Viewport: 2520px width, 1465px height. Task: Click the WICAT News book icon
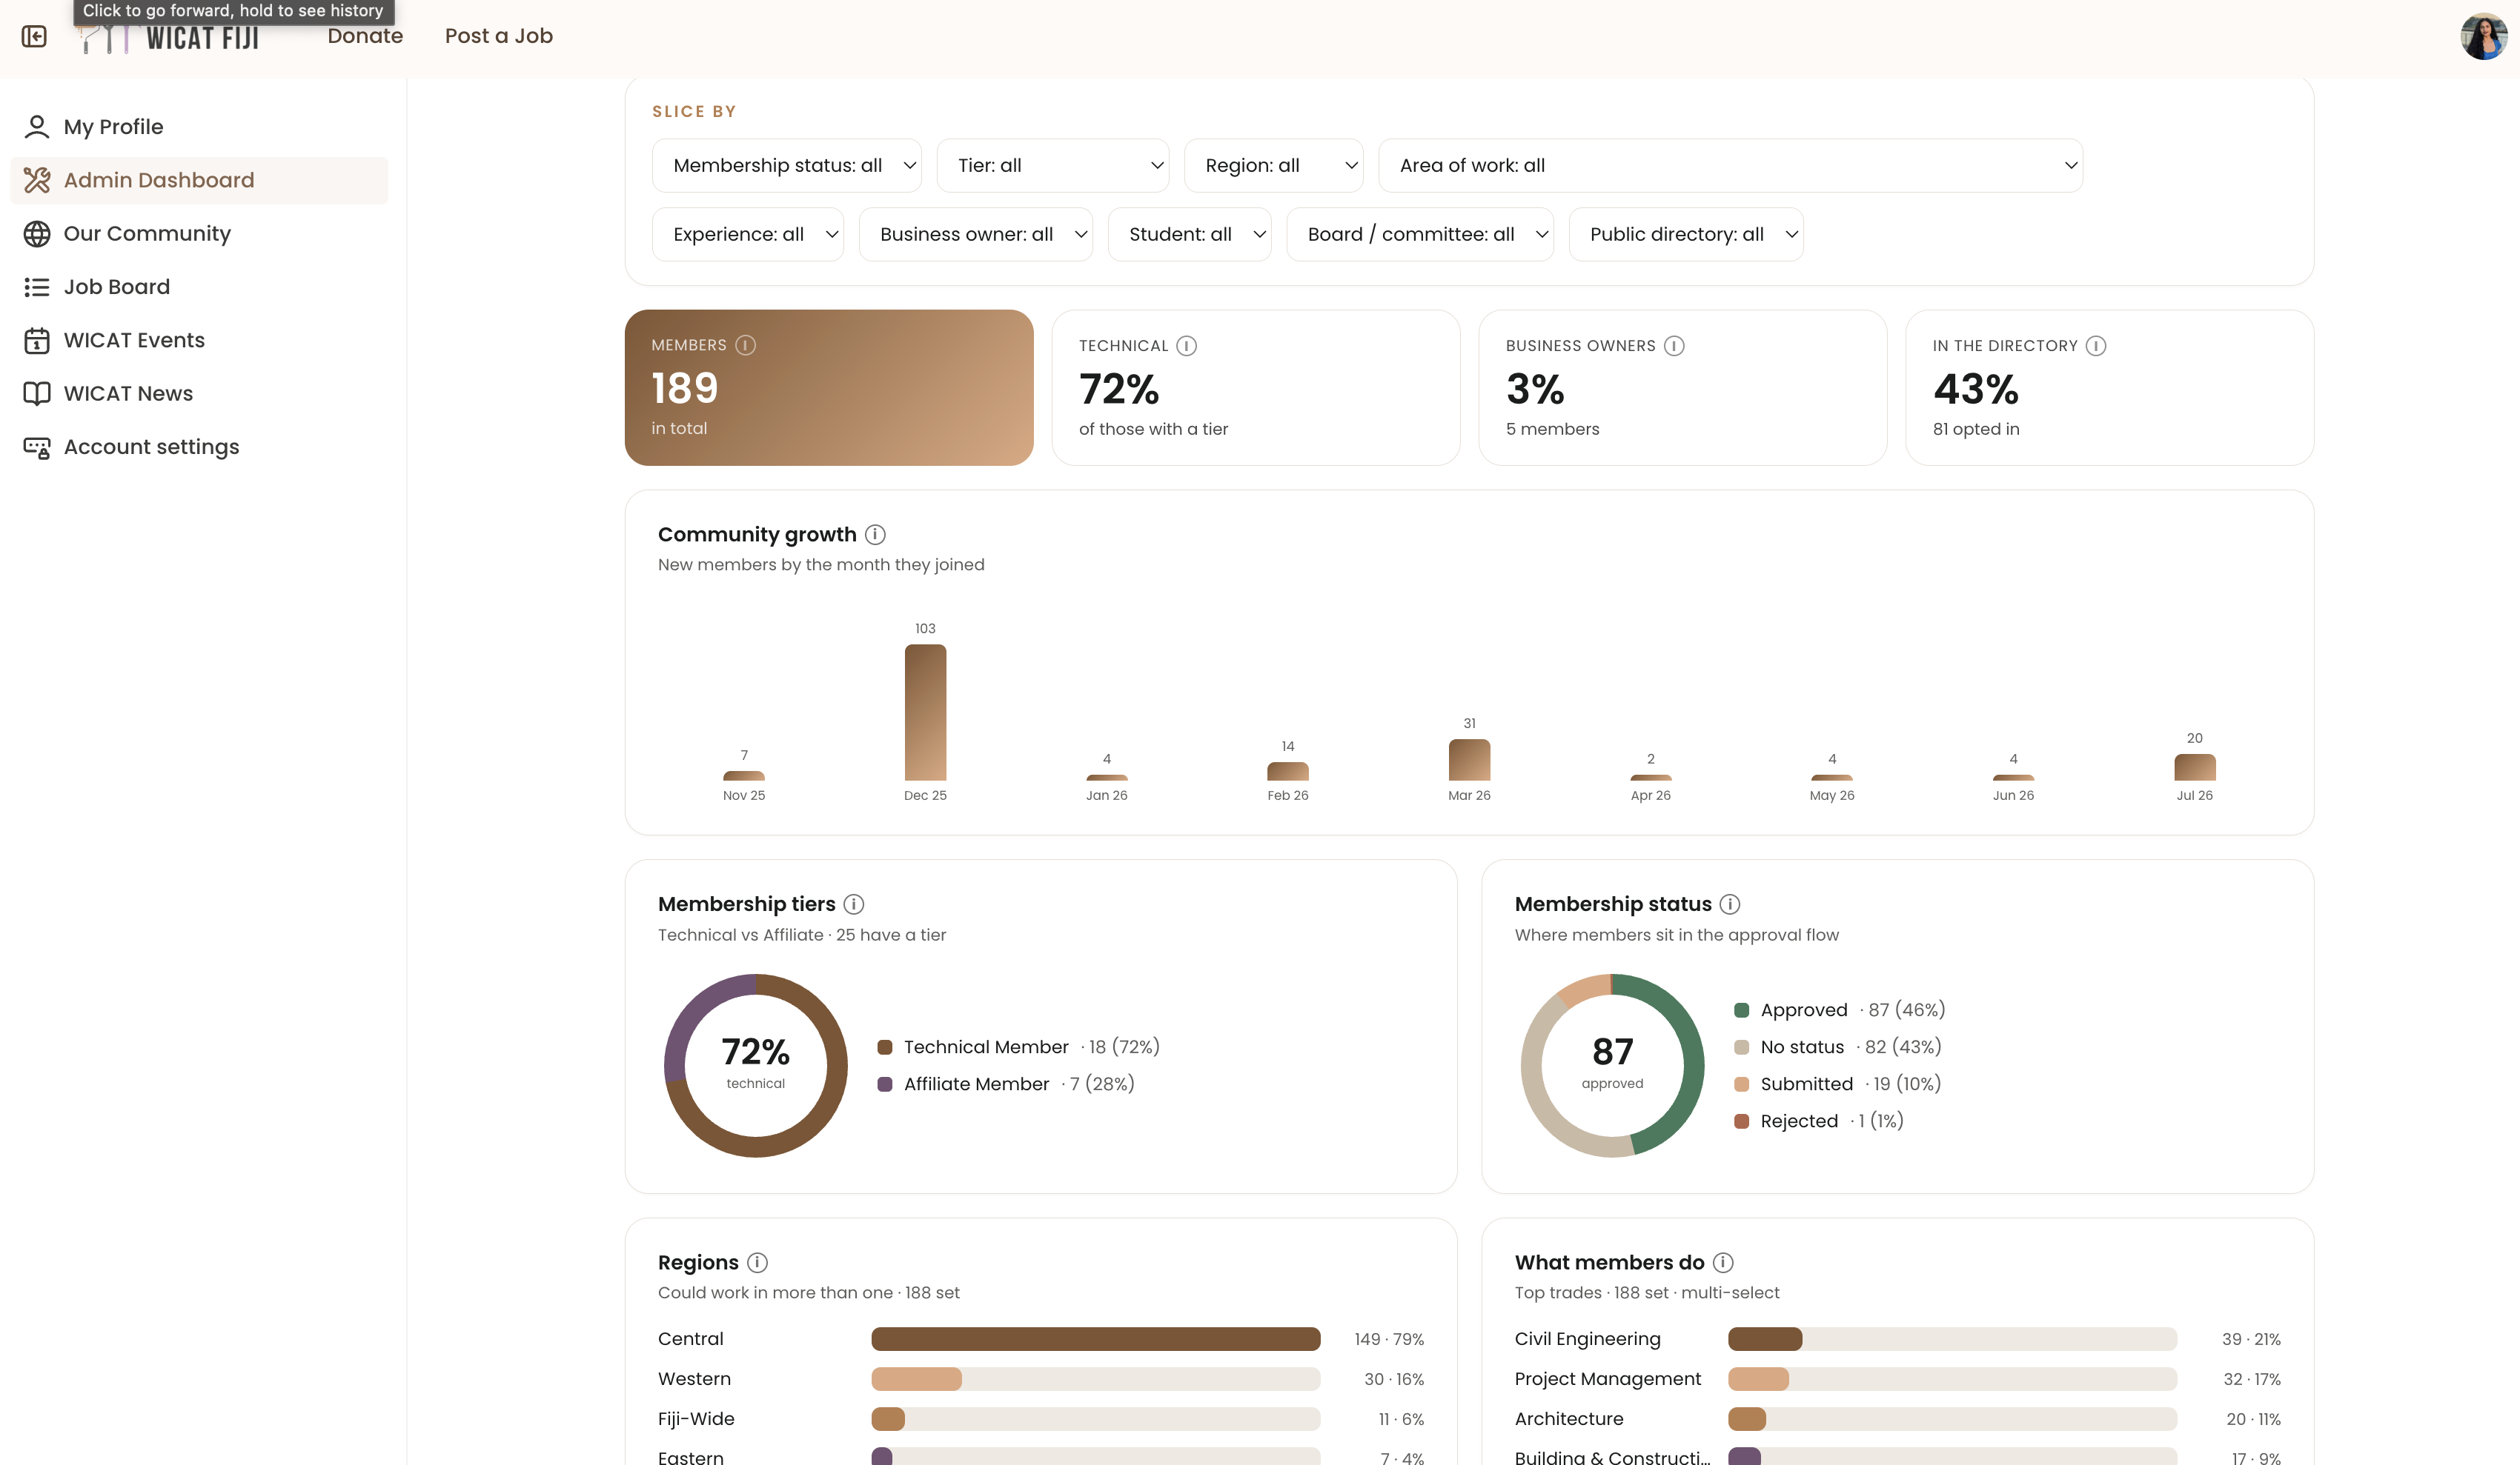[x=37, y=394]
